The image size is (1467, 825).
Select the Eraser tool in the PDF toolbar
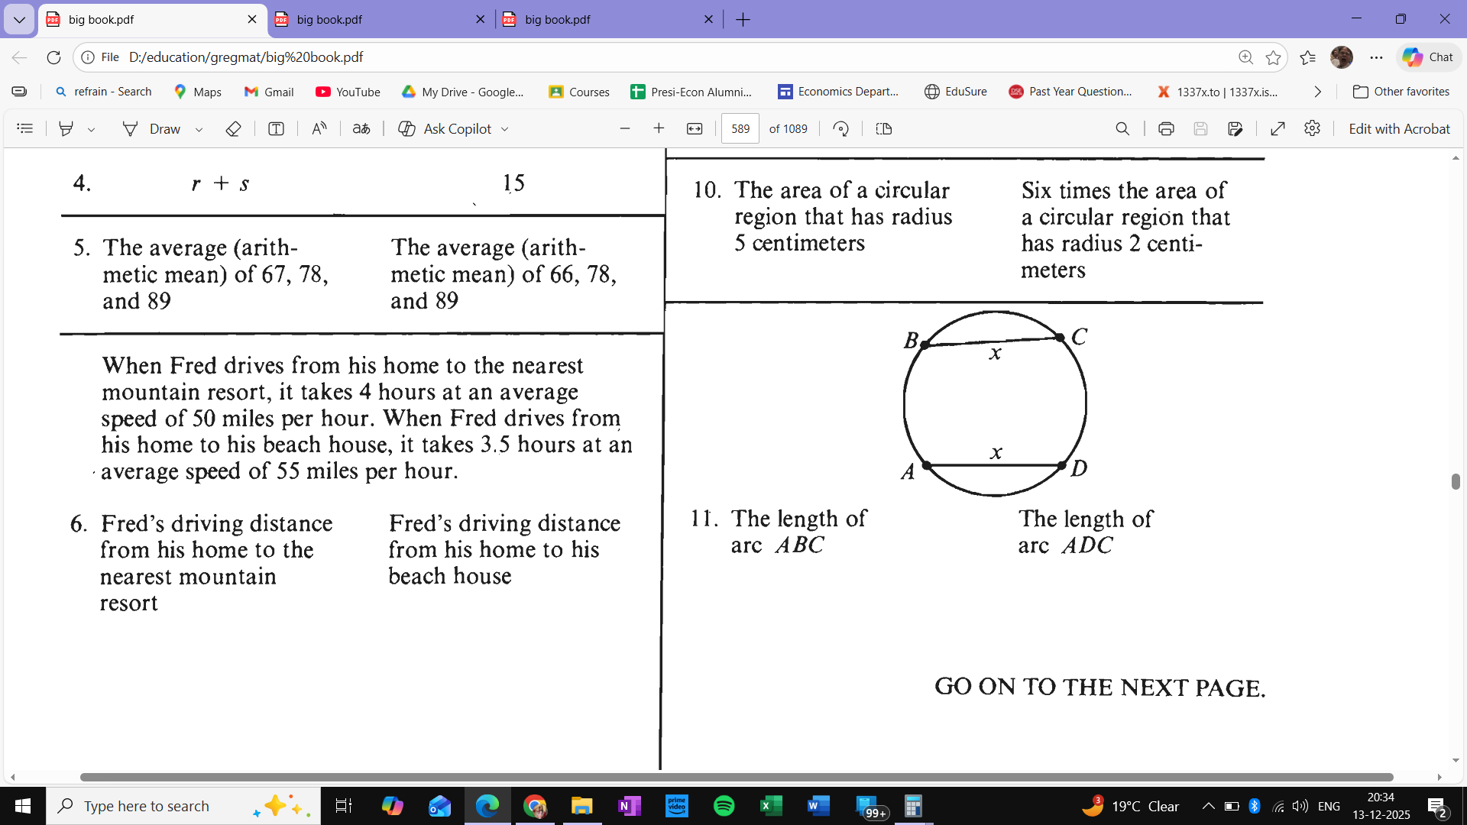[x=233, y=129]
